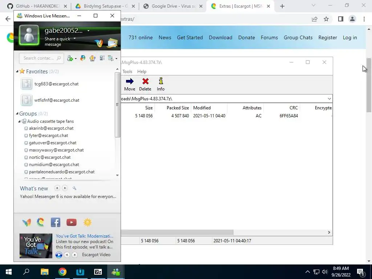Open Chrome's three-dot menu
The width and height of the screenshot is (372, 279).
tap(364, 19)
